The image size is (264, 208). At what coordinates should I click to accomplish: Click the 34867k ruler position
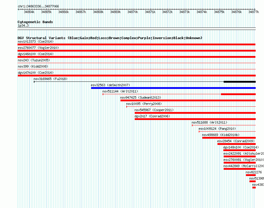tap(81, 12)
